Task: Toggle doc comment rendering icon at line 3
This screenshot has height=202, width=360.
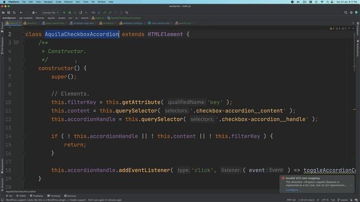Action: tap(16, 43)
